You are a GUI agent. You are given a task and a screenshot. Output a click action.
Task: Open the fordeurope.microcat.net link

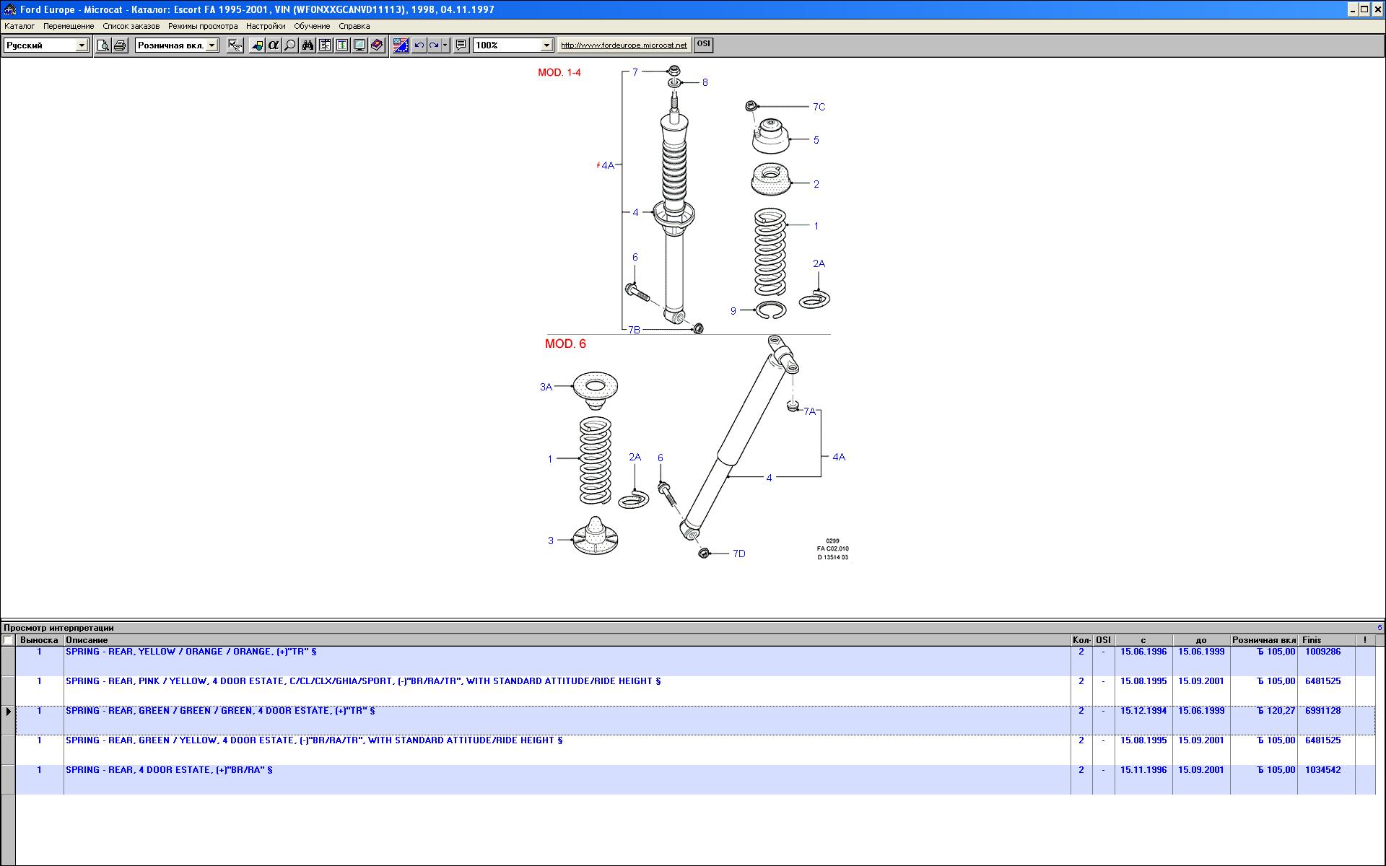pos(624,45)
